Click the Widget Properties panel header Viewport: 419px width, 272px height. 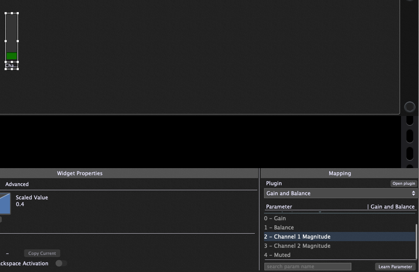[80, 173]
